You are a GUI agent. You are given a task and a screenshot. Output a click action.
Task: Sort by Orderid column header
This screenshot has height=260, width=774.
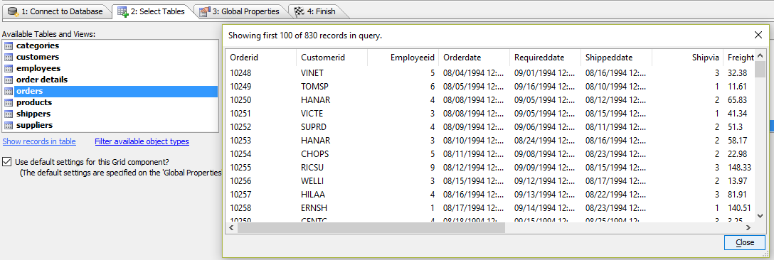261,58
